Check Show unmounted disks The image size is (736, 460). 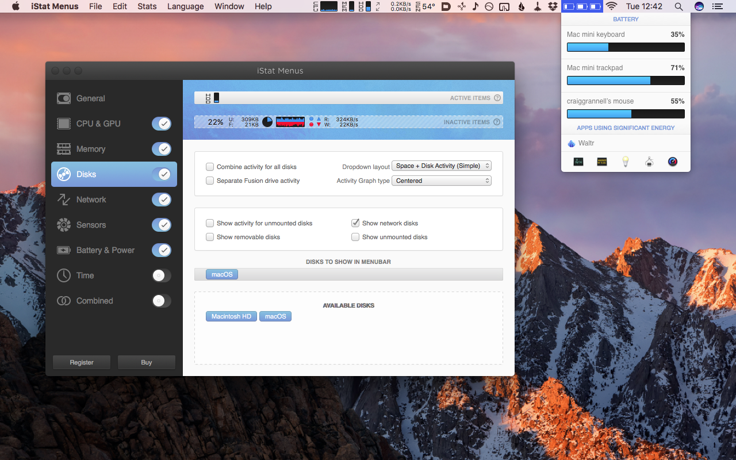(x=355, y=237)
